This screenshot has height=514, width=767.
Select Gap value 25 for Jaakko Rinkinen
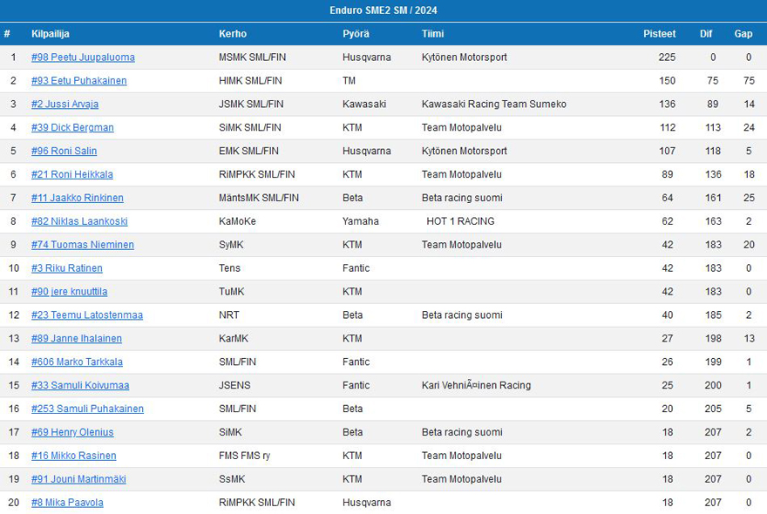click(x=749, y=198)
